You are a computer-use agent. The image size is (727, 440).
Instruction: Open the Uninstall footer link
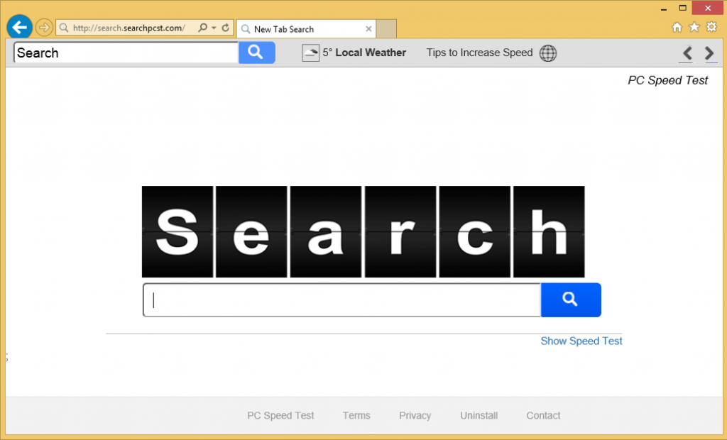479,416
